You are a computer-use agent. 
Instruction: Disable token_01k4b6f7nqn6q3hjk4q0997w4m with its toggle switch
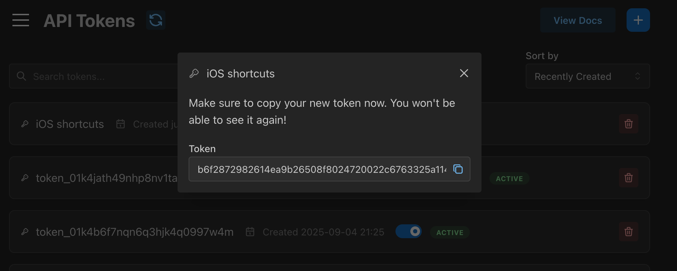(409, 232)
